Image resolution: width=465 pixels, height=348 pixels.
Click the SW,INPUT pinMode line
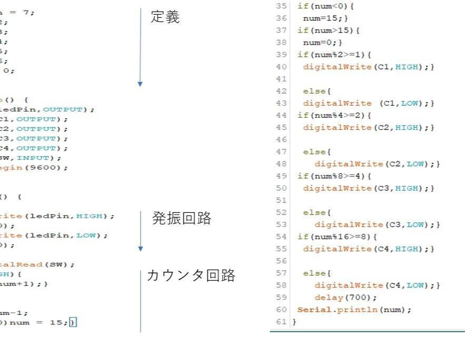(x=31, y=158)
